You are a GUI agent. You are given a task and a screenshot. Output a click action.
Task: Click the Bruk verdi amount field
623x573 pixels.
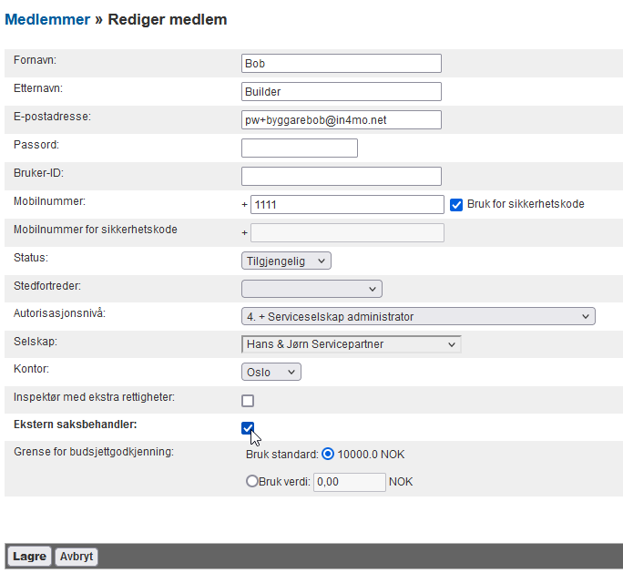349,482
